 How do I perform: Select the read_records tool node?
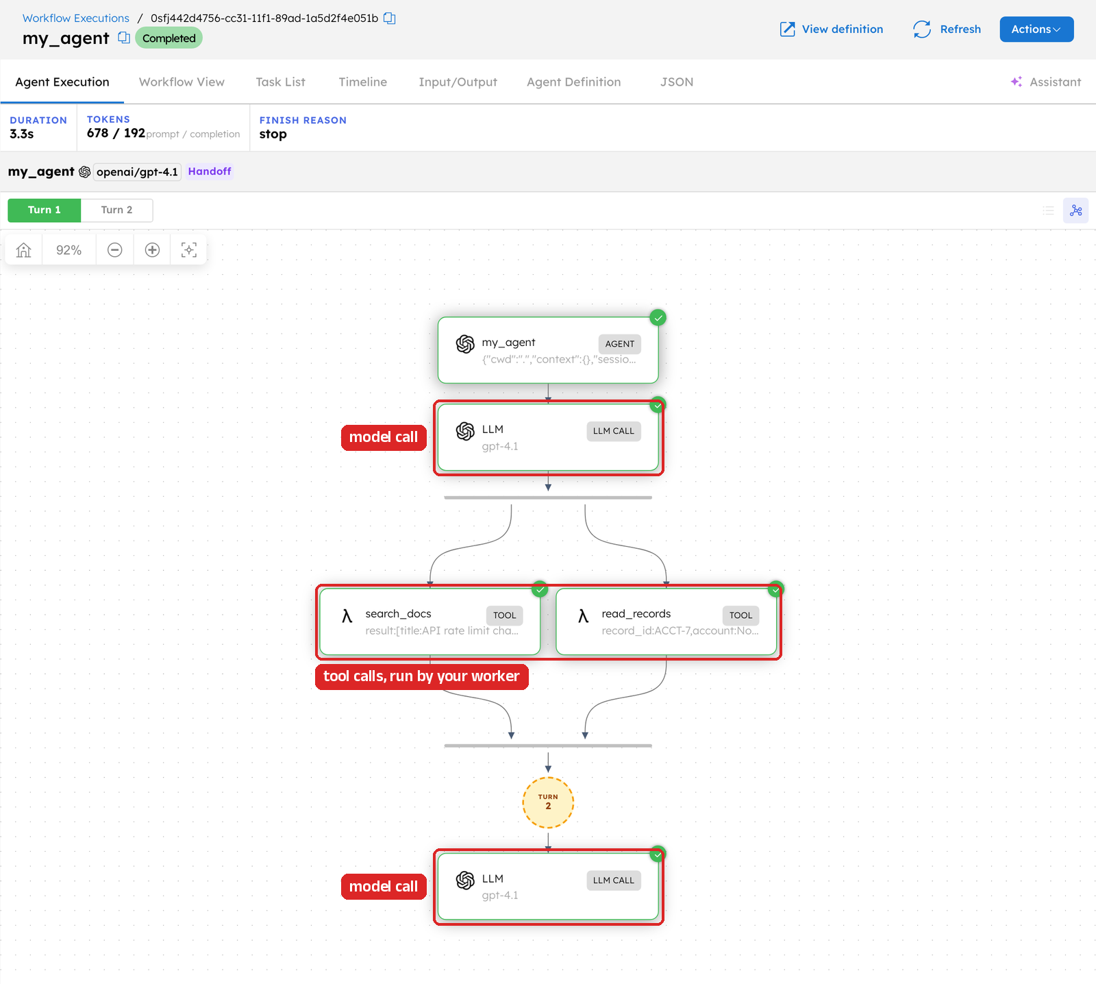pos(667,622)
